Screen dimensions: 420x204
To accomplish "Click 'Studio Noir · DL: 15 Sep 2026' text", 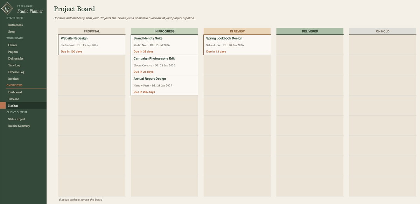I will [79, 45].
